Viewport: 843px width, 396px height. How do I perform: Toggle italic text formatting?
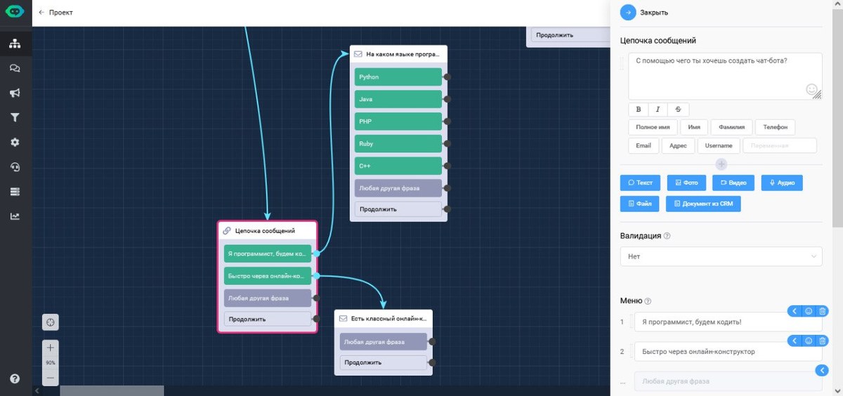(658, 110)
